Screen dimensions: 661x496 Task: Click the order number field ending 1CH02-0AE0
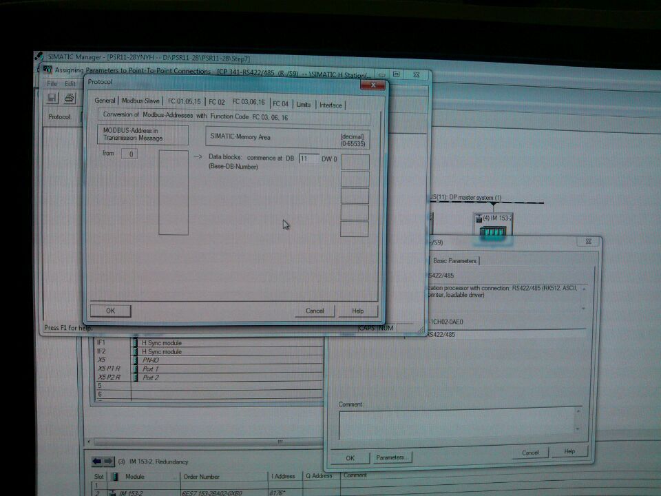click(x=447, y=322)
